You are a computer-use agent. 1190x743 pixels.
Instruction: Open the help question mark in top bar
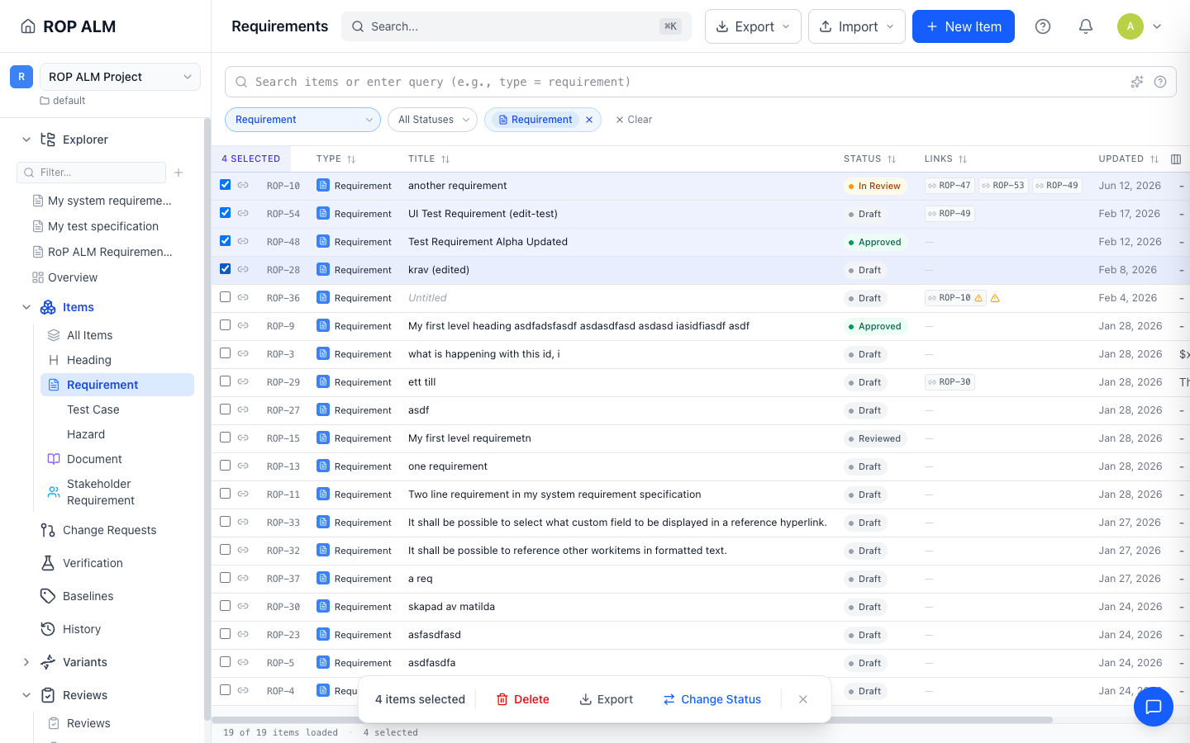1043,26
